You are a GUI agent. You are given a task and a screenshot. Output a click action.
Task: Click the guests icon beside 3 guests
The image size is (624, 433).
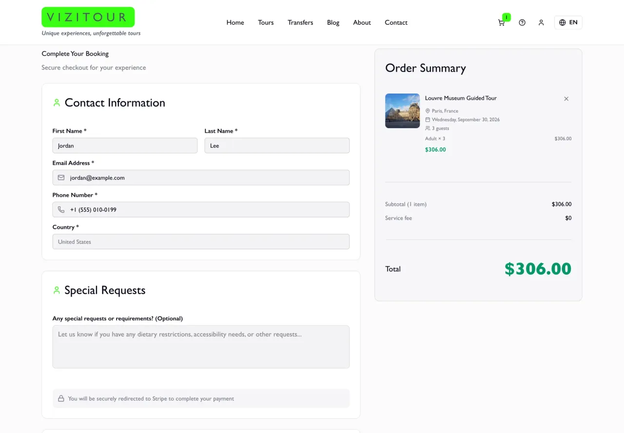point(428,129)
